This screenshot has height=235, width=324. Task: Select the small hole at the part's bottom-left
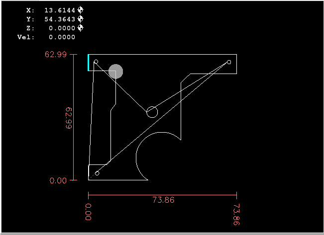click(x=97, y=173)
